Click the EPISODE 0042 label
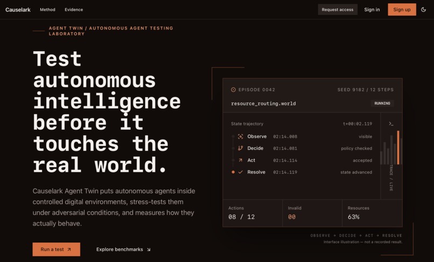Screen dimensions: 434x262 [x=257, y=89]
